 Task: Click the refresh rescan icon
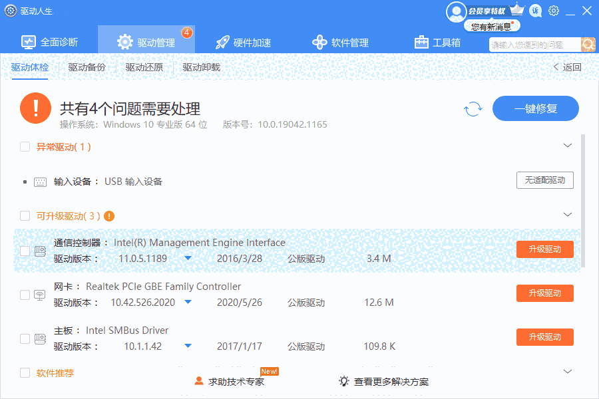[473, 108]
